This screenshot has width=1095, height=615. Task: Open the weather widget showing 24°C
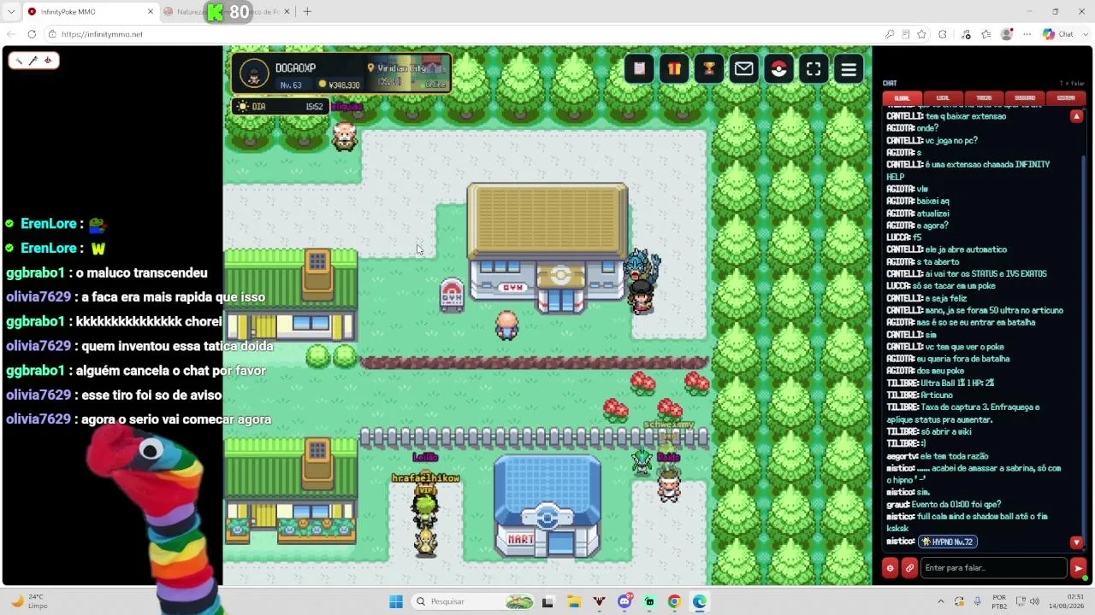(31, 601)
